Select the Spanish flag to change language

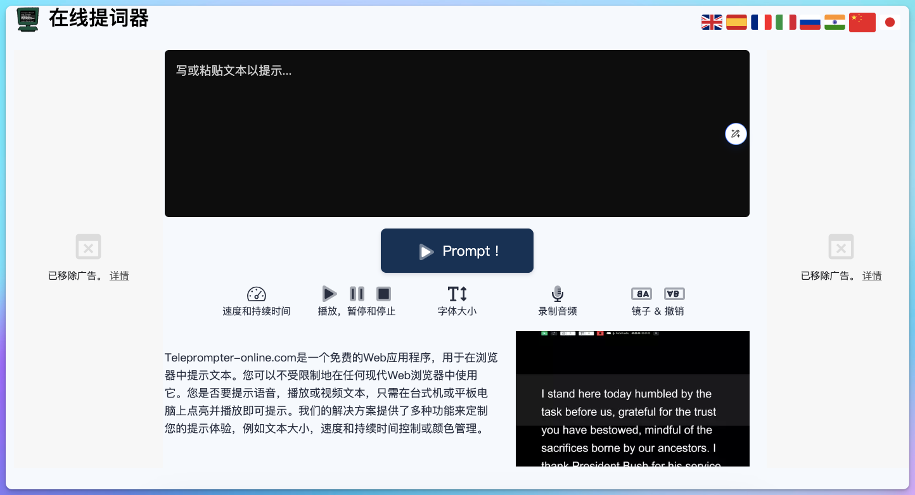pyautogui.click(x=736, y=22)
